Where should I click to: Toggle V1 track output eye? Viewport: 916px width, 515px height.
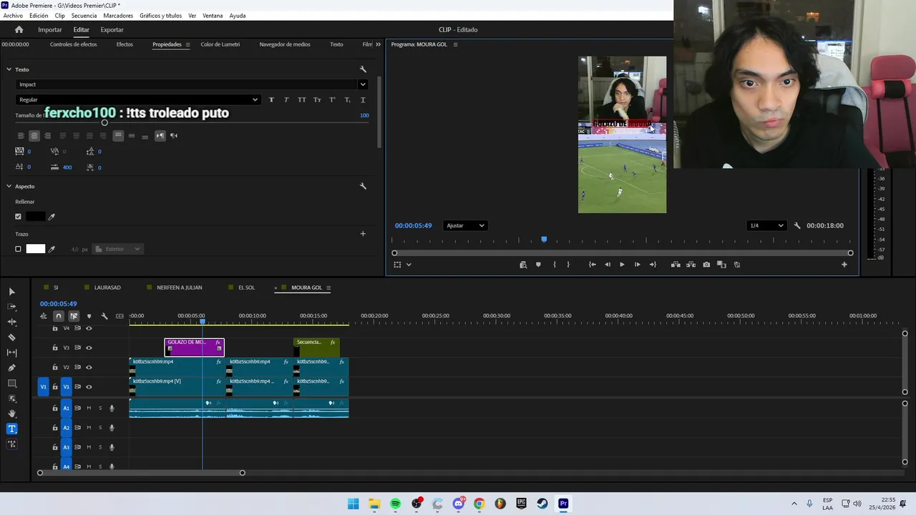89,387
